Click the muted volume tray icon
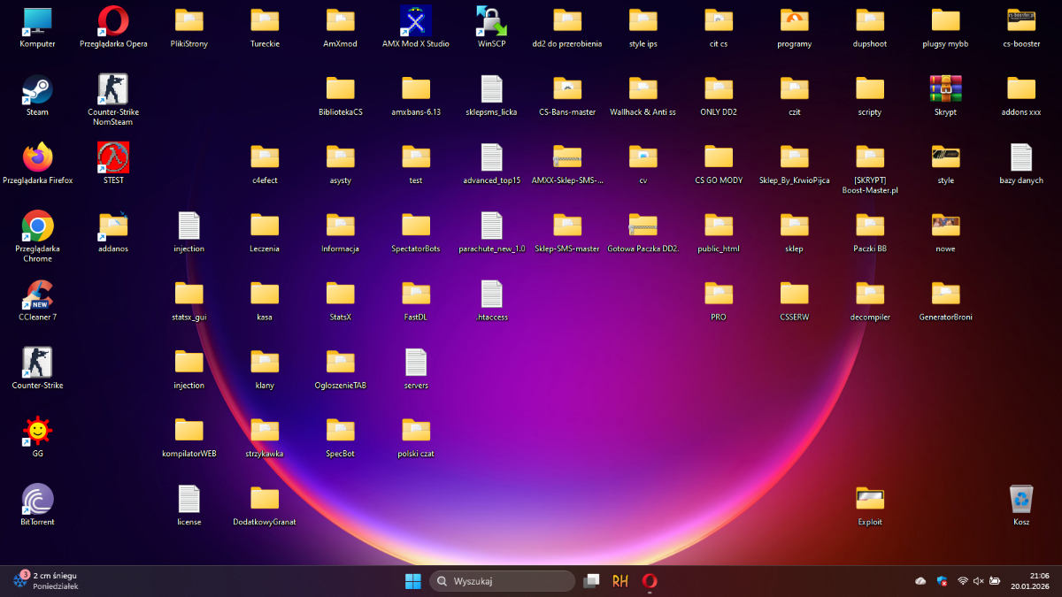The image size is (1062, 597). [979, 581]
